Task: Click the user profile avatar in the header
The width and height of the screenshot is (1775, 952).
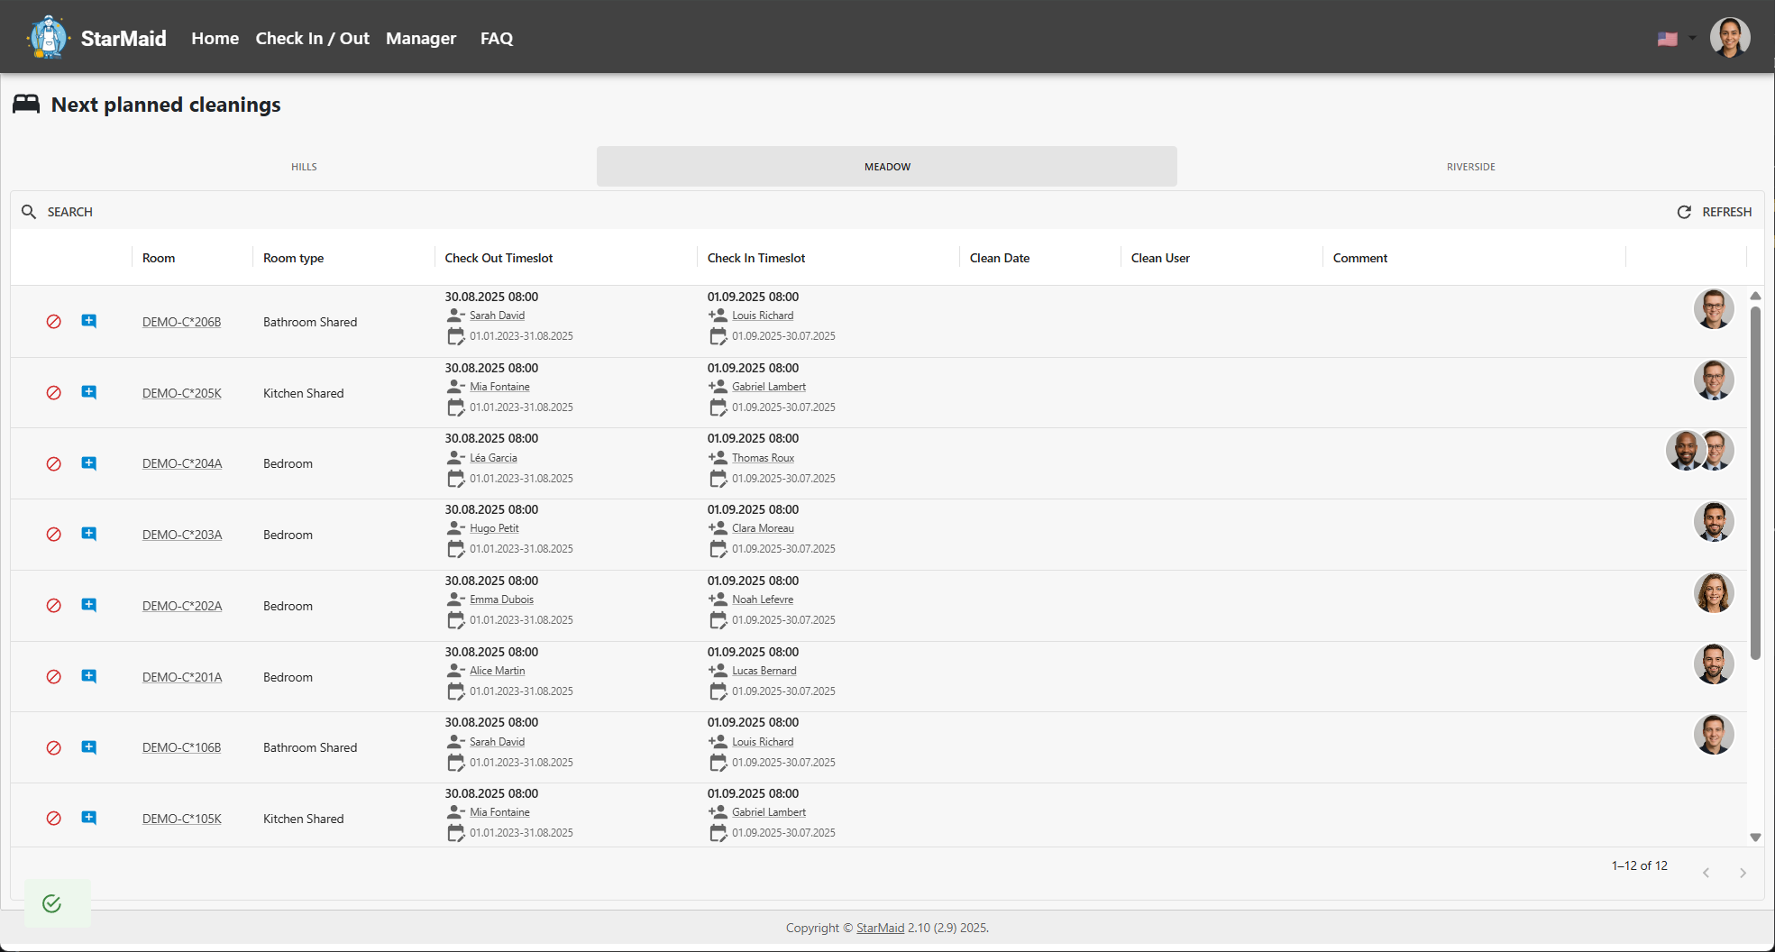Action: coord(1730,38)
